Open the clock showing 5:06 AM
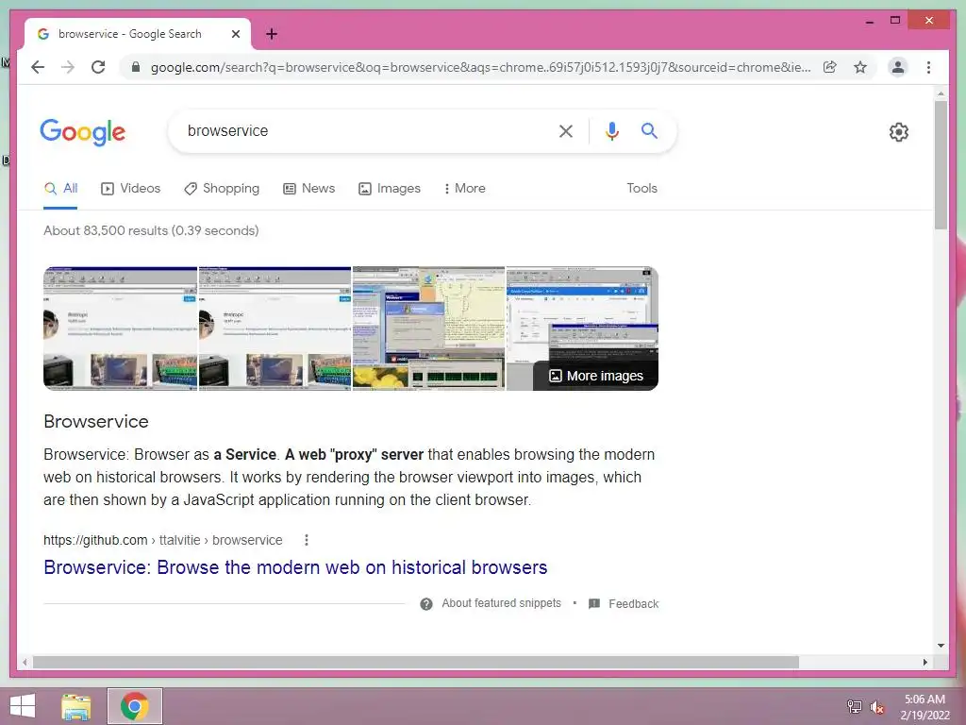 [924, 706]
